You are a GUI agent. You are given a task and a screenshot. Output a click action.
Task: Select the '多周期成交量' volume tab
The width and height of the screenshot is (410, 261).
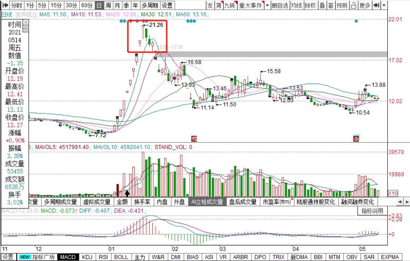(x=60, y=202)
